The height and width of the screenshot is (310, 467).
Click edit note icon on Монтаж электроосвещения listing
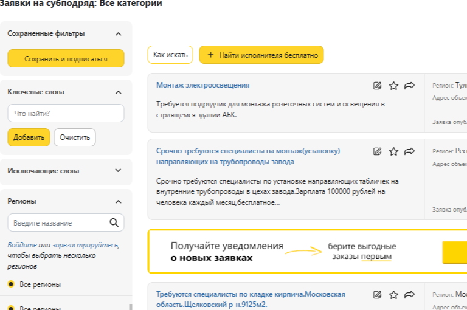(x=378, y=86)
